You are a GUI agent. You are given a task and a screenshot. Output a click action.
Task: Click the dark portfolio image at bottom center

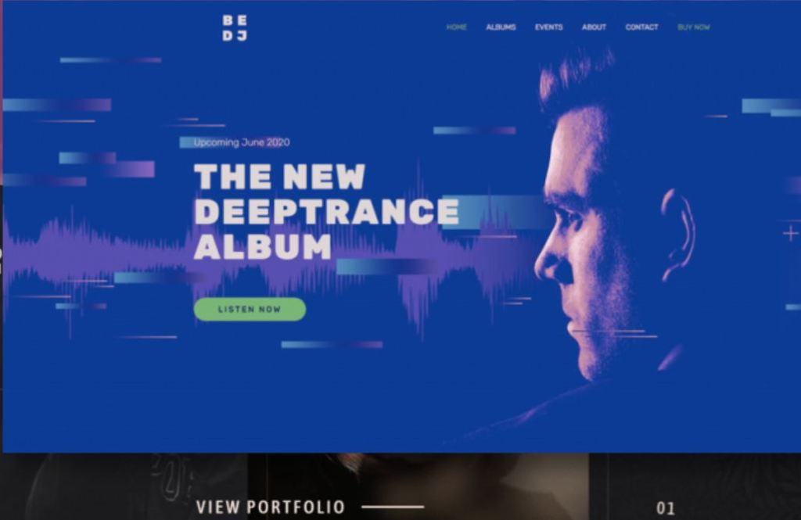418,486
